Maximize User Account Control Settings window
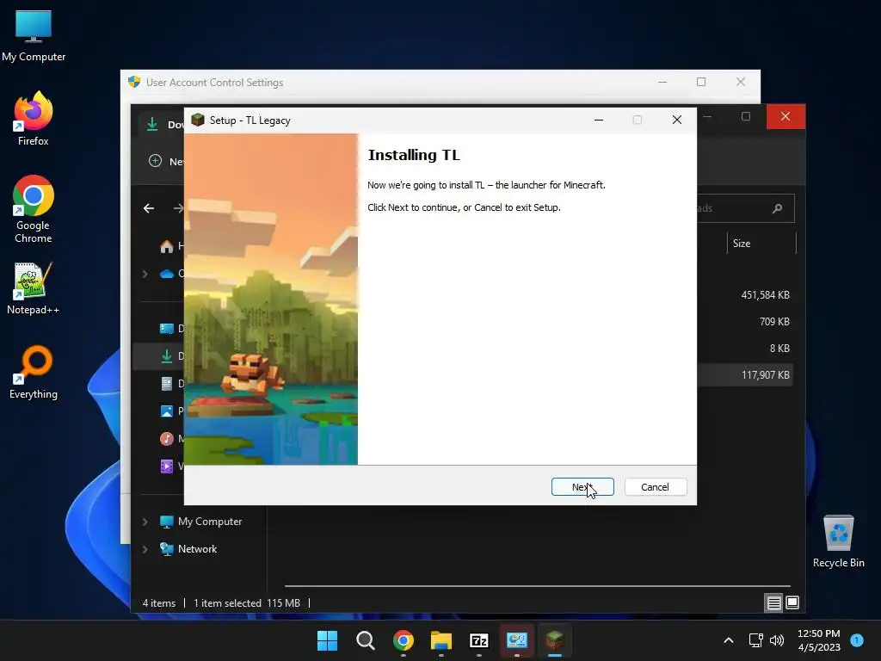The height and width of the screenshot is (661, 881). [x=701, y=82]
